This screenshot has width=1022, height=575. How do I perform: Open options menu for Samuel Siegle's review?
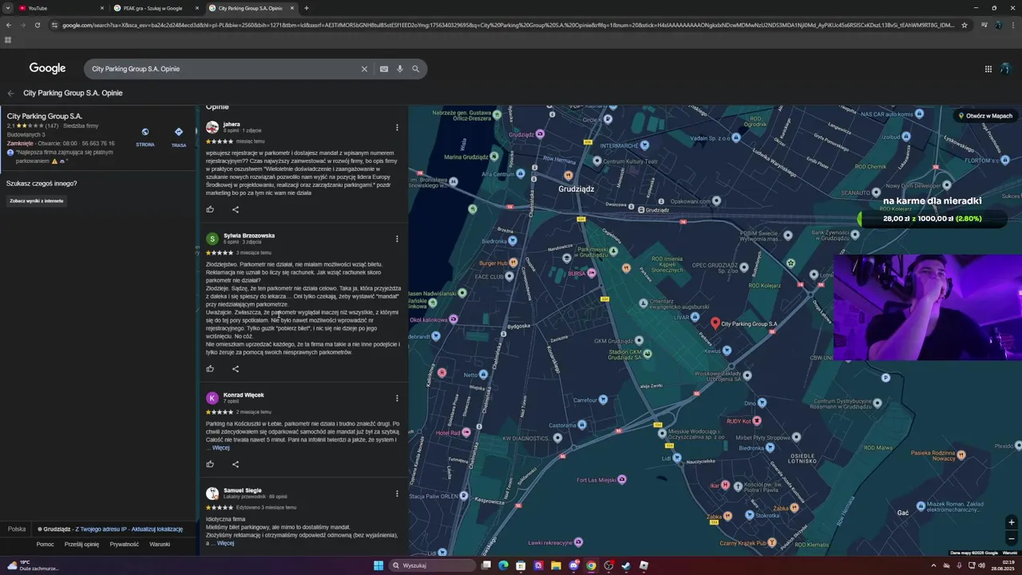397,493
